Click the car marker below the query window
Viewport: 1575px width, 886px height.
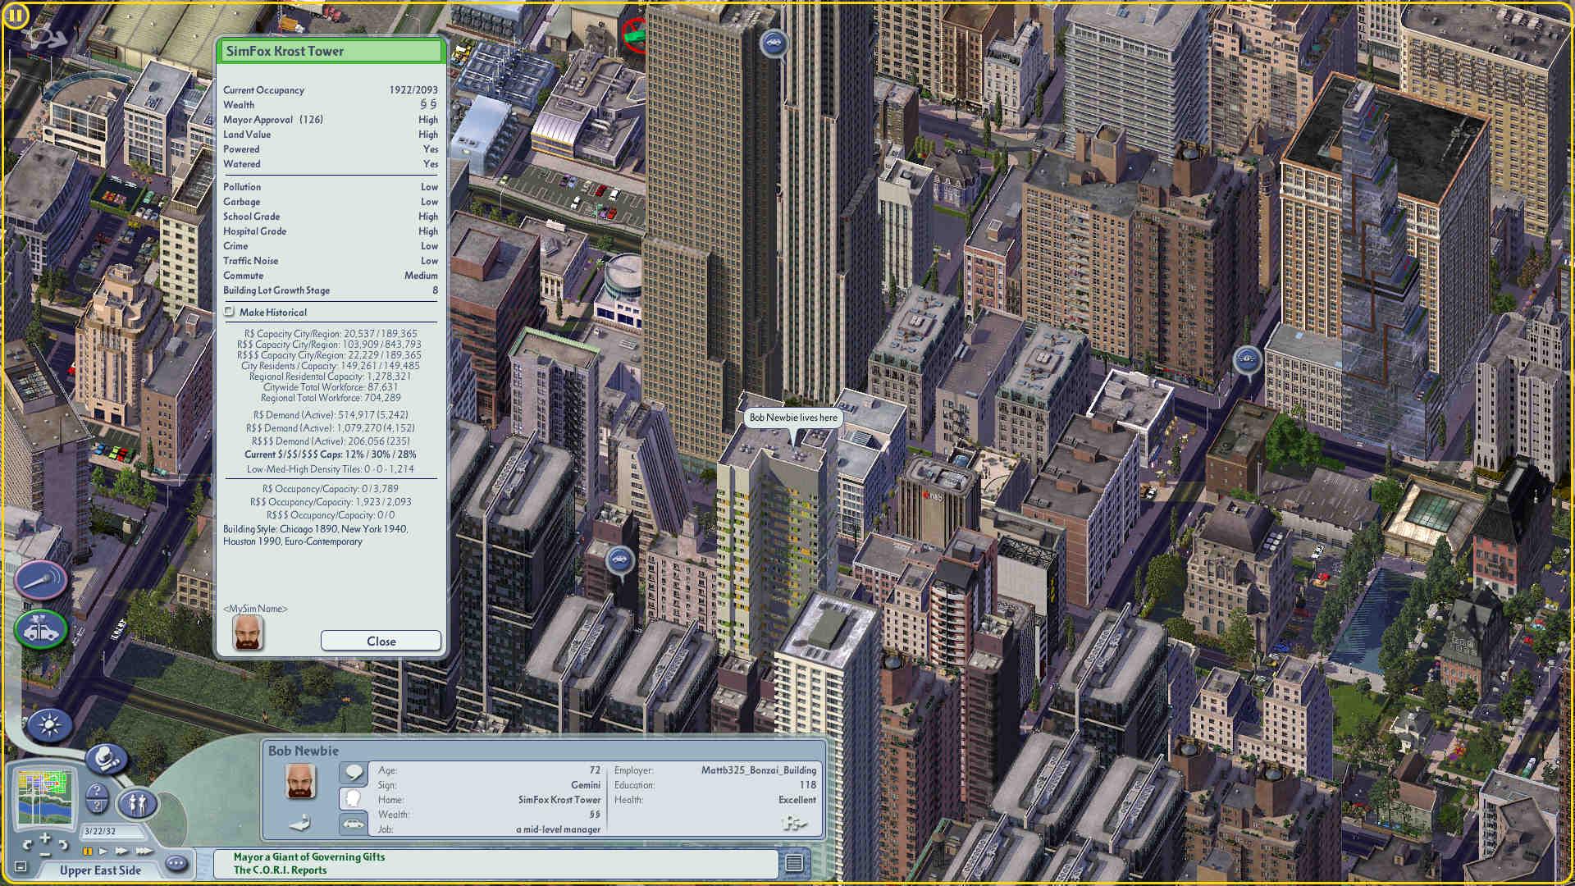620,559
